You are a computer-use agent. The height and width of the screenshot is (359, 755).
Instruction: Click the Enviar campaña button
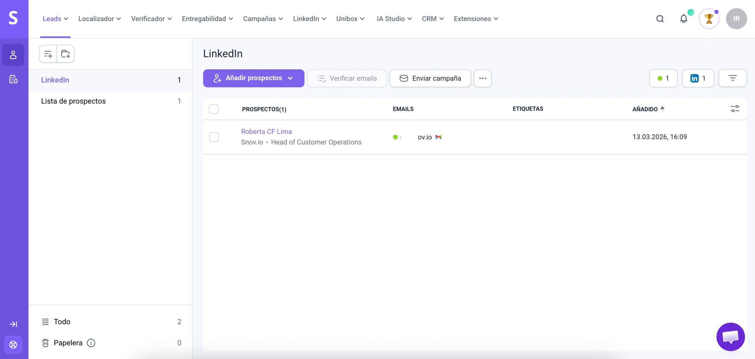click(x=430, y=78)
